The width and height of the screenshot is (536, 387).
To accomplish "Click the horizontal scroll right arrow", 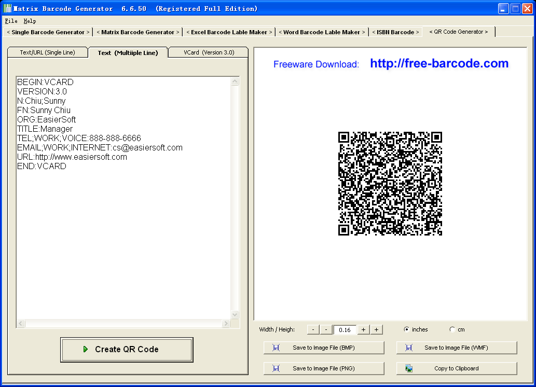I will tap(226, 323).
